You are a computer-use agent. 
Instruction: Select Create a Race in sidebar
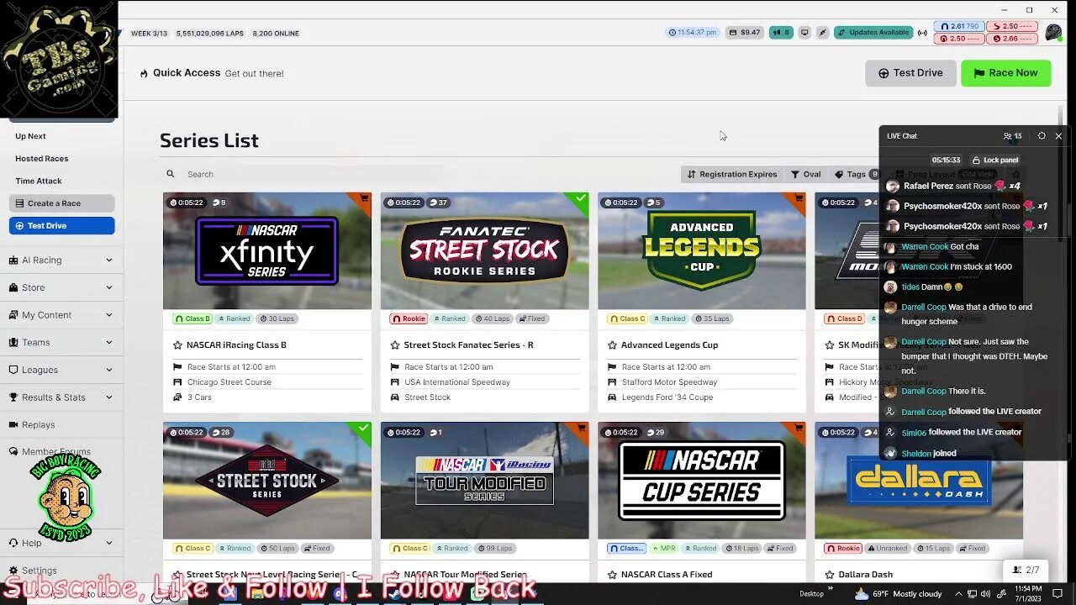[x=61, y=203]
